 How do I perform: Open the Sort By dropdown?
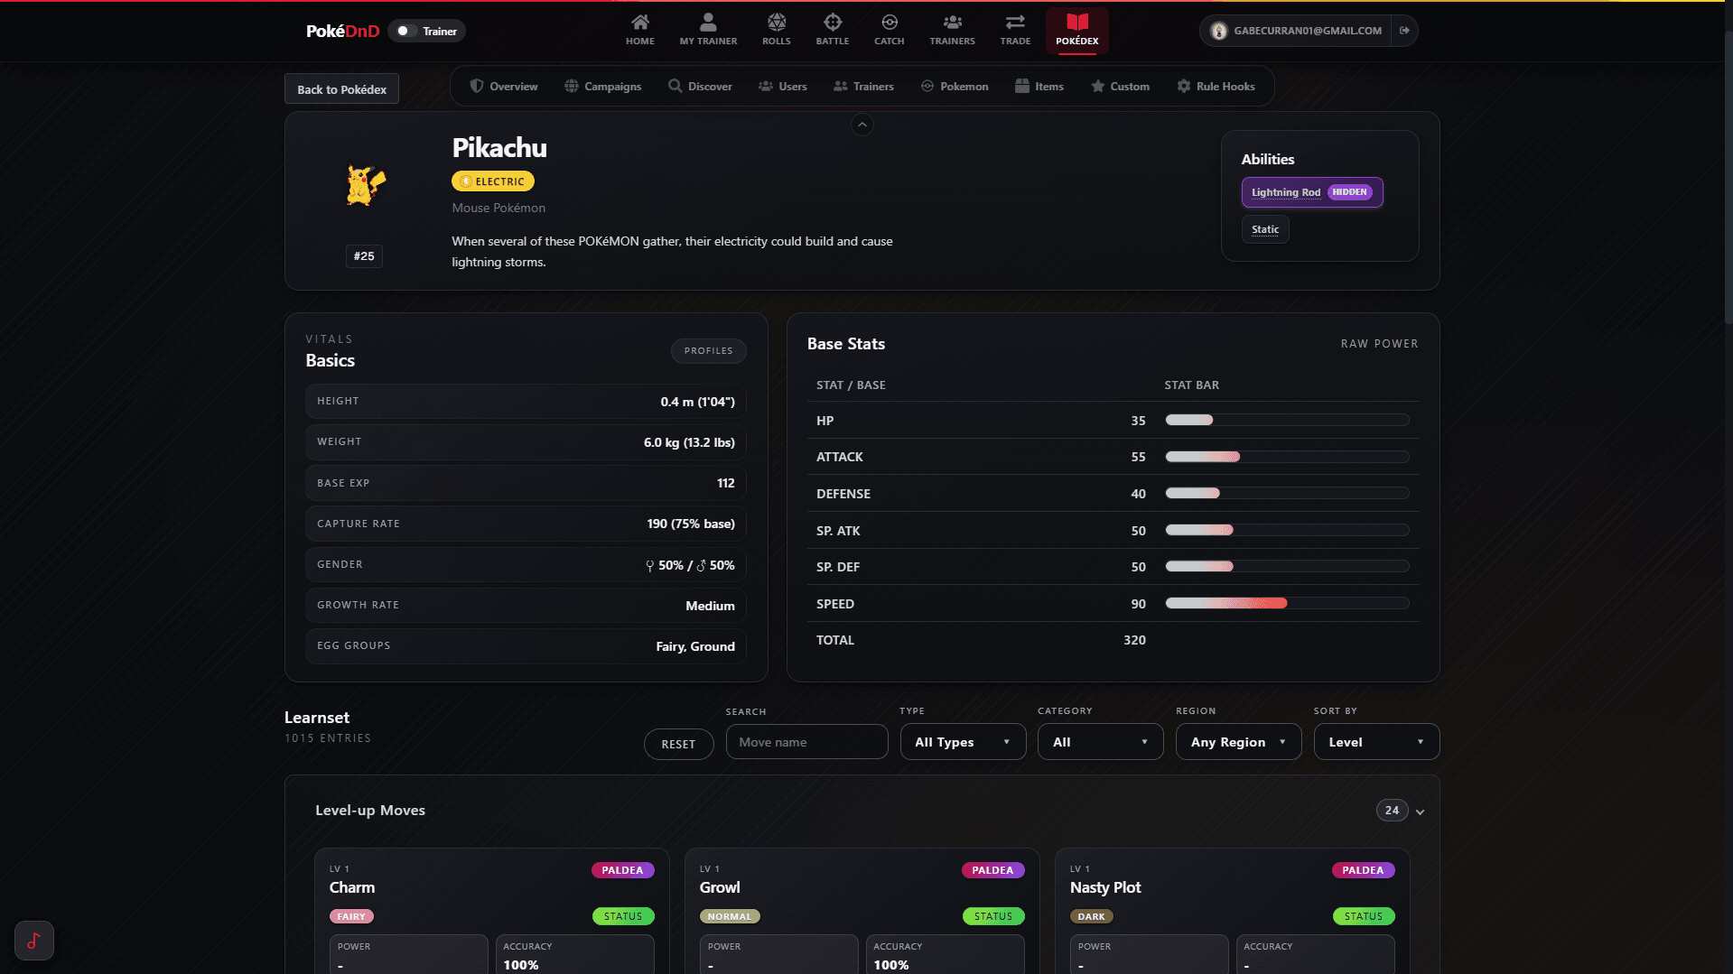tap(1376, 742)
